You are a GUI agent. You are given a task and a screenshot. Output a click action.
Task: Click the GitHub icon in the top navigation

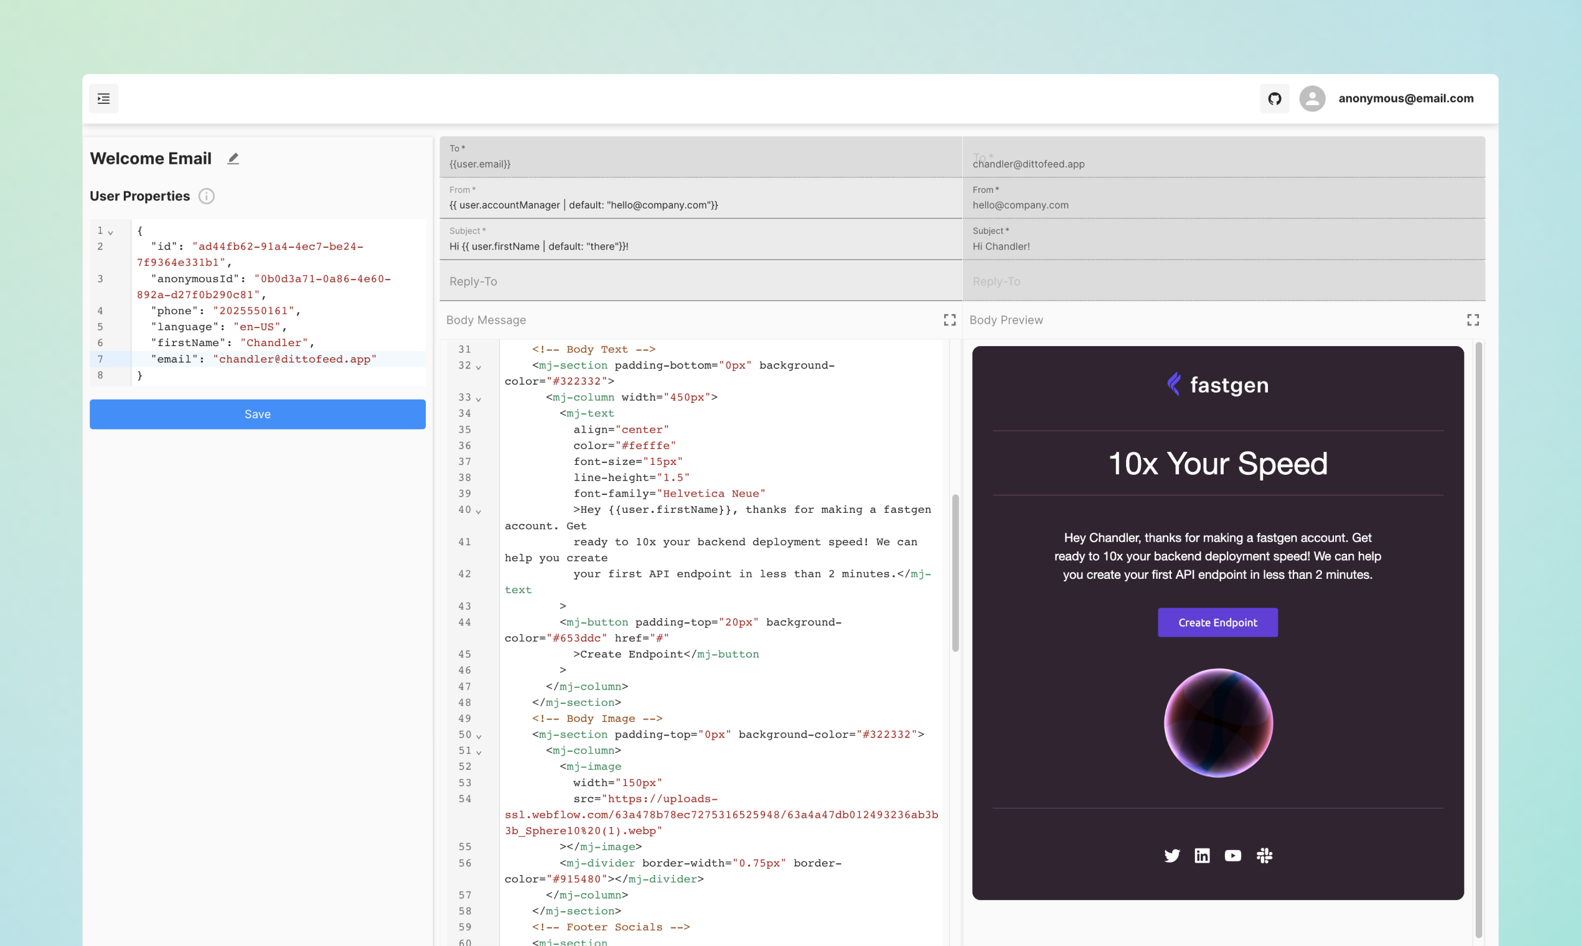point(1275,98)
